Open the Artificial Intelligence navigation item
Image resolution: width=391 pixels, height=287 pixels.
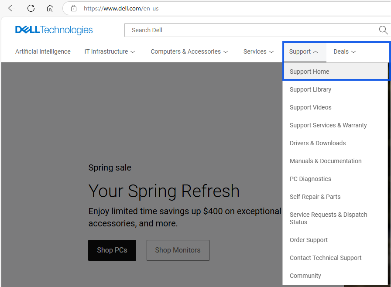click(43, 51)
